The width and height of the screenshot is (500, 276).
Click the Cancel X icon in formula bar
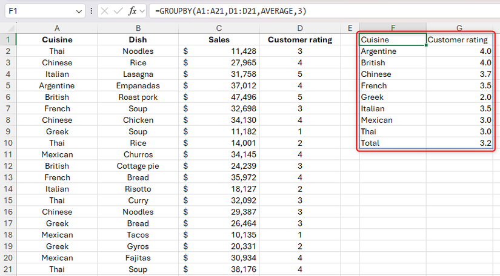pos(105,11)
